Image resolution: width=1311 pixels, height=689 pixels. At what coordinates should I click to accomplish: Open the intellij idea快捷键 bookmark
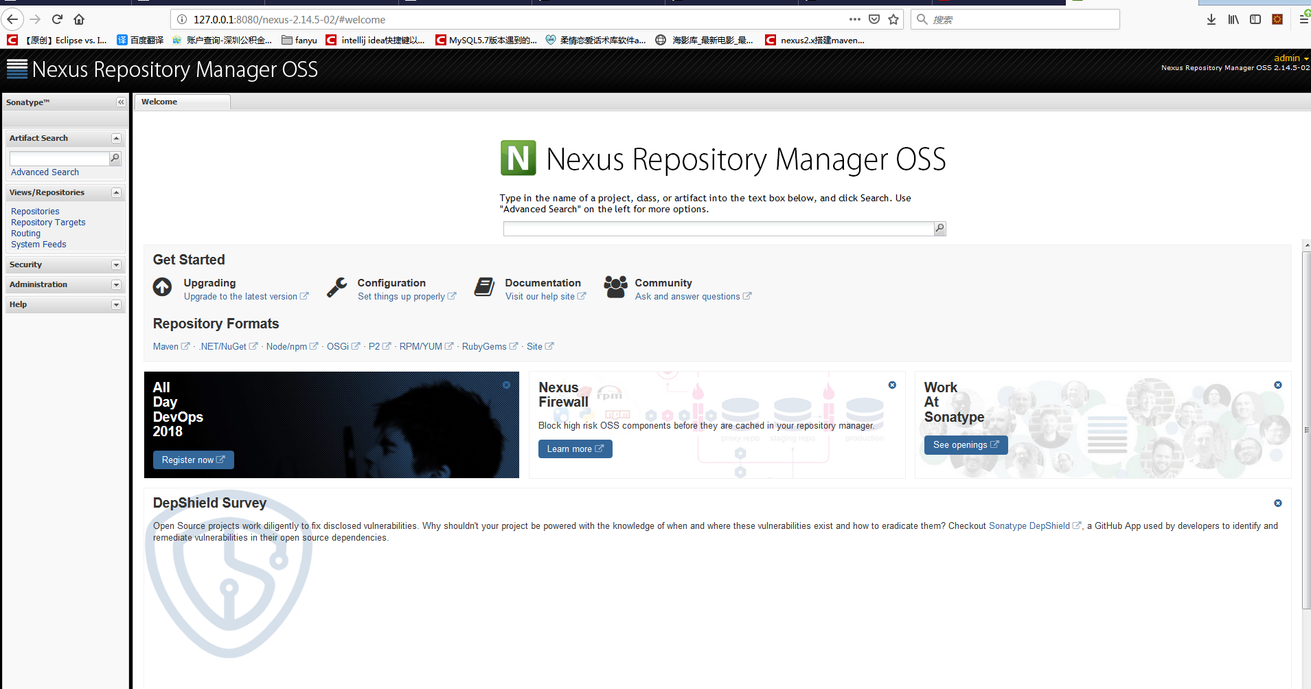point(376,40)
